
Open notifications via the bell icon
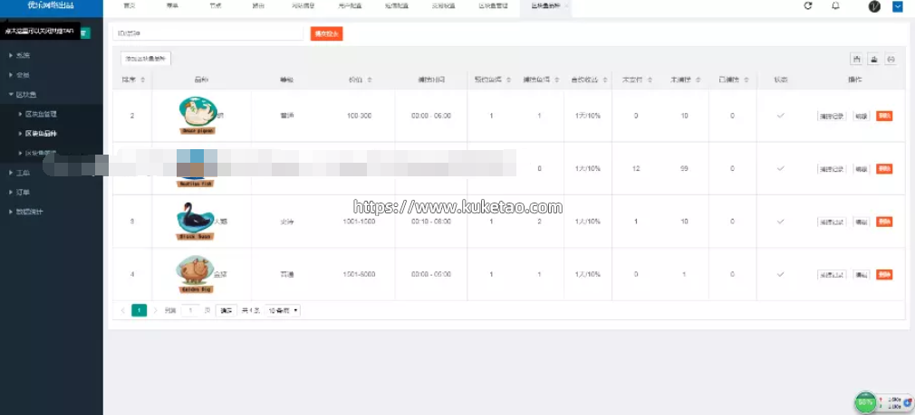coord(835,5)
